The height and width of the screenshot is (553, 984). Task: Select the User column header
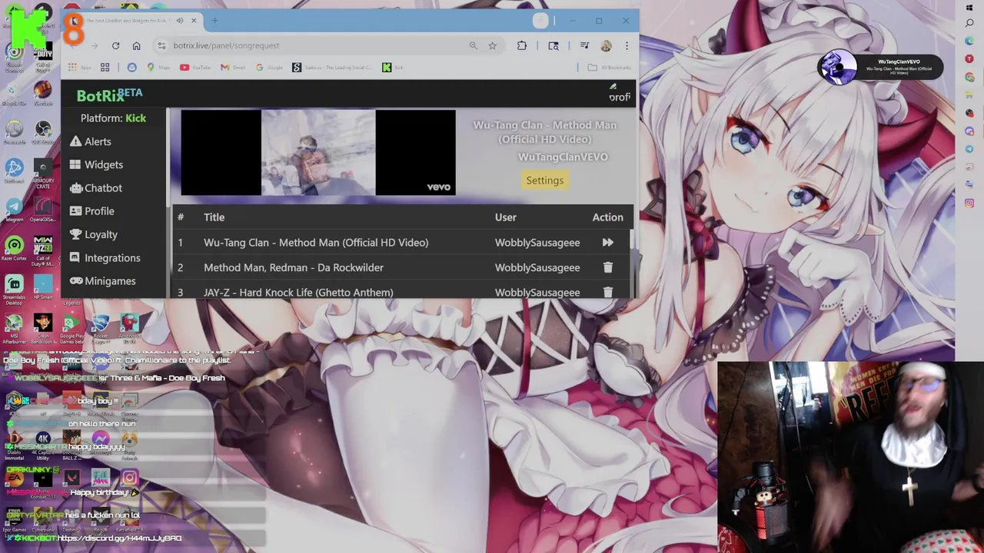tap(505, 217)
